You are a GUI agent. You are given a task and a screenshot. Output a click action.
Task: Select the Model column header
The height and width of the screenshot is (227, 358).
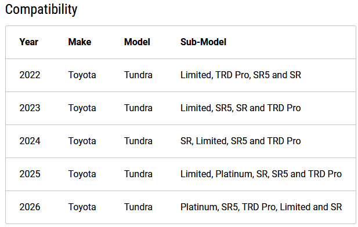click(x=137, y=42)
